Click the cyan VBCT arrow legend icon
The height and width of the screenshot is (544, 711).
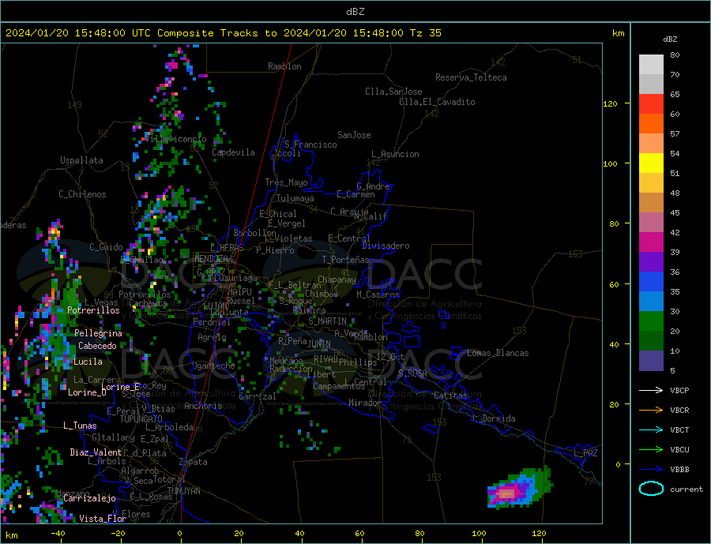tap(651, 430)
